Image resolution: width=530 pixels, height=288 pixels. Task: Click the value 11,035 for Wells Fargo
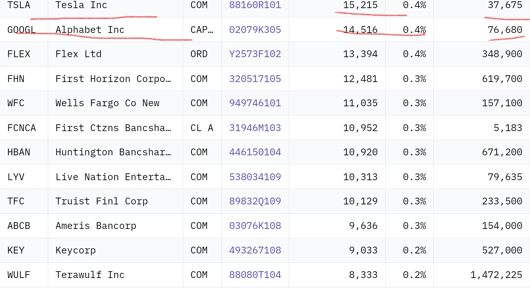click(x=360, y=103)
